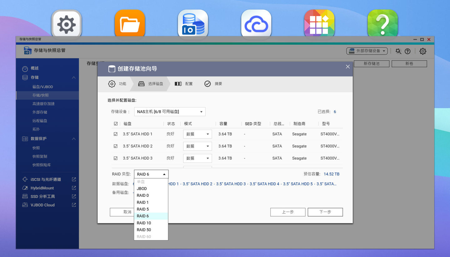Uncheck 3.5" SATA HDD 1 checkbox

click(x=116, y=134)
